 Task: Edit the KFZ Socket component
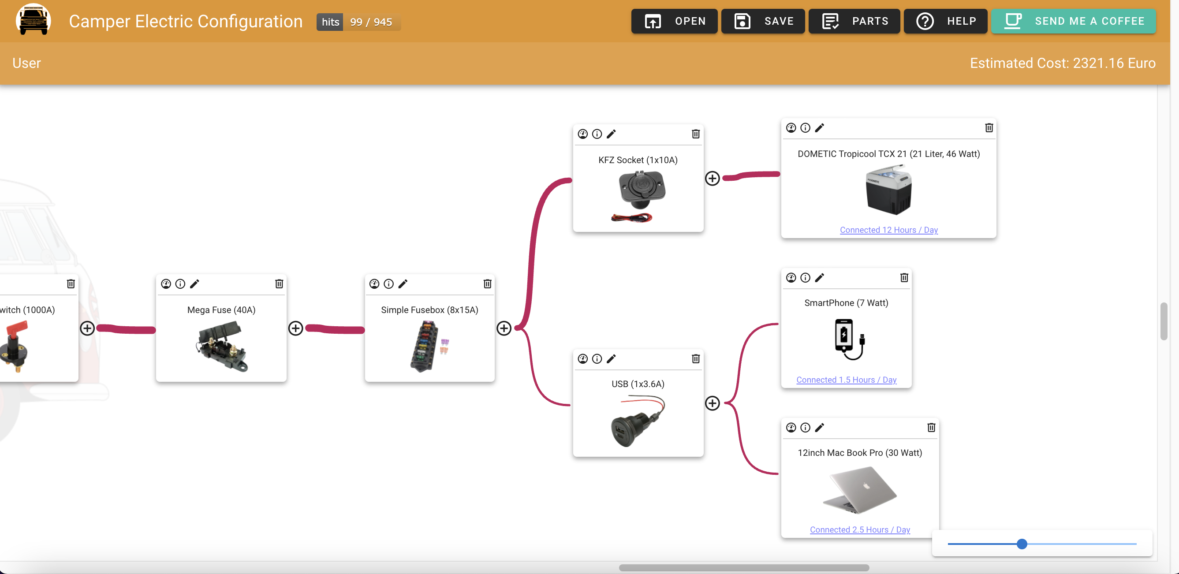point(612,134)
